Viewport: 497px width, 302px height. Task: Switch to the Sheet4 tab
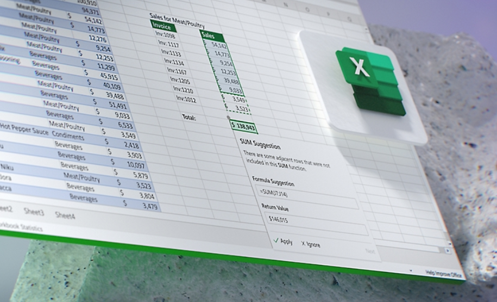click(65, 215)
